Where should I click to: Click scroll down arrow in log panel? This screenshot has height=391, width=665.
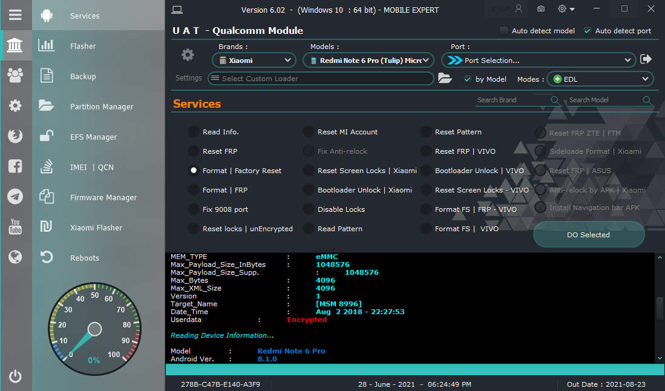pos(660,358)
